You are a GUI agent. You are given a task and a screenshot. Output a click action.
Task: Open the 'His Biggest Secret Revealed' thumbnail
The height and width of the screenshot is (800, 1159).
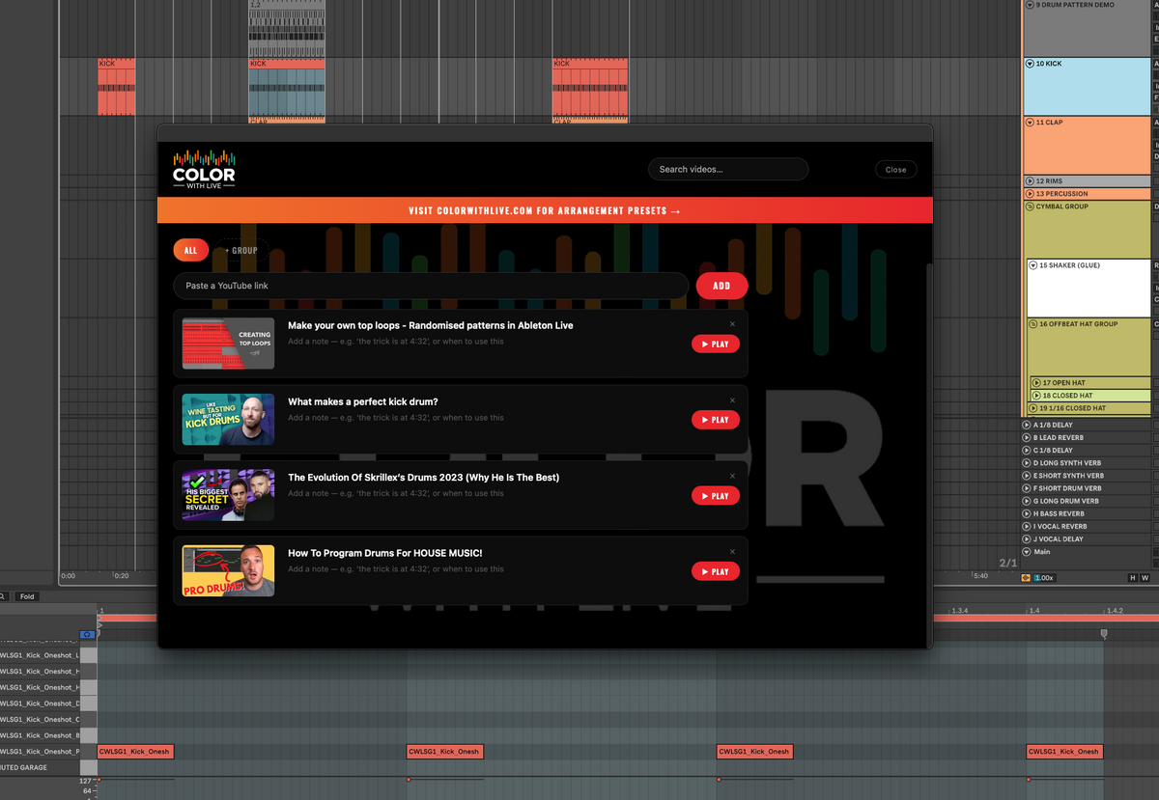point(228,495)
